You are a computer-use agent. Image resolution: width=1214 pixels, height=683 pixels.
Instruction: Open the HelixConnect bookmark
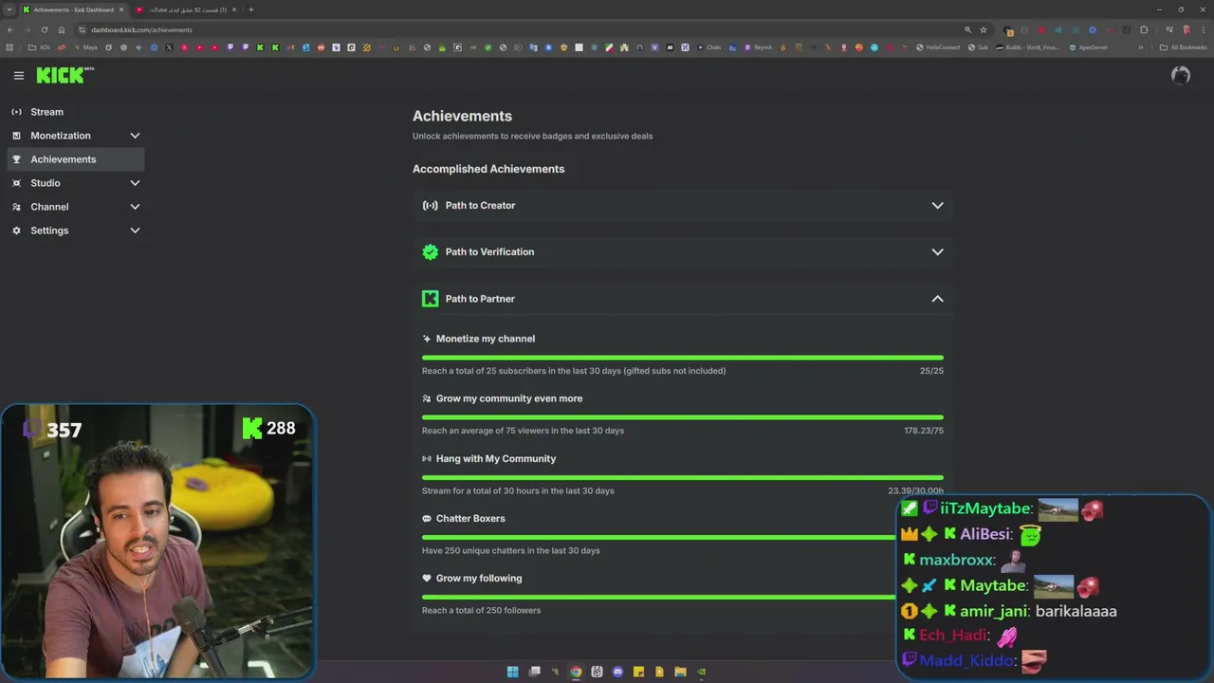[939, 47]
